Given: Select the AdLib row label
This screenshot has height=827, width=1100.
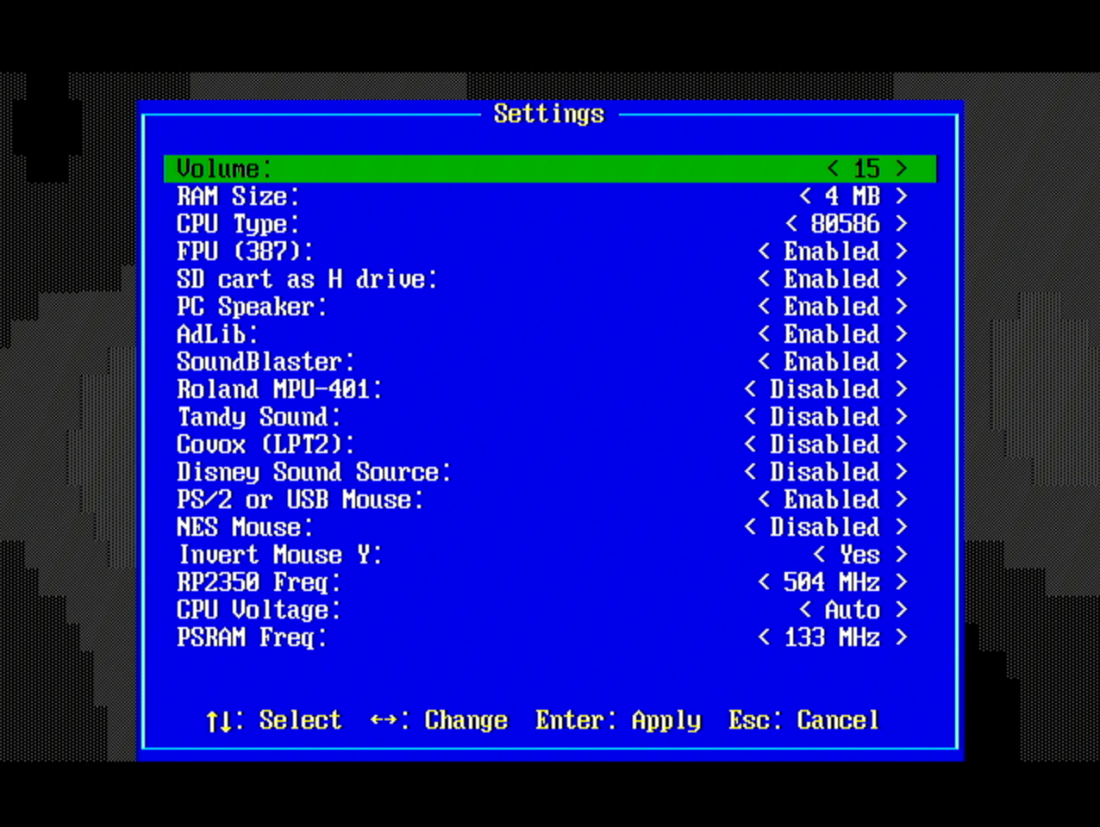Looking at the screenshot, I should (217, 334).
